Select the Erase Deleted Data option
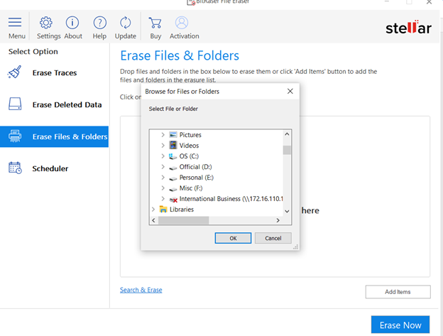The image size is (443, 336). (54, 104)
